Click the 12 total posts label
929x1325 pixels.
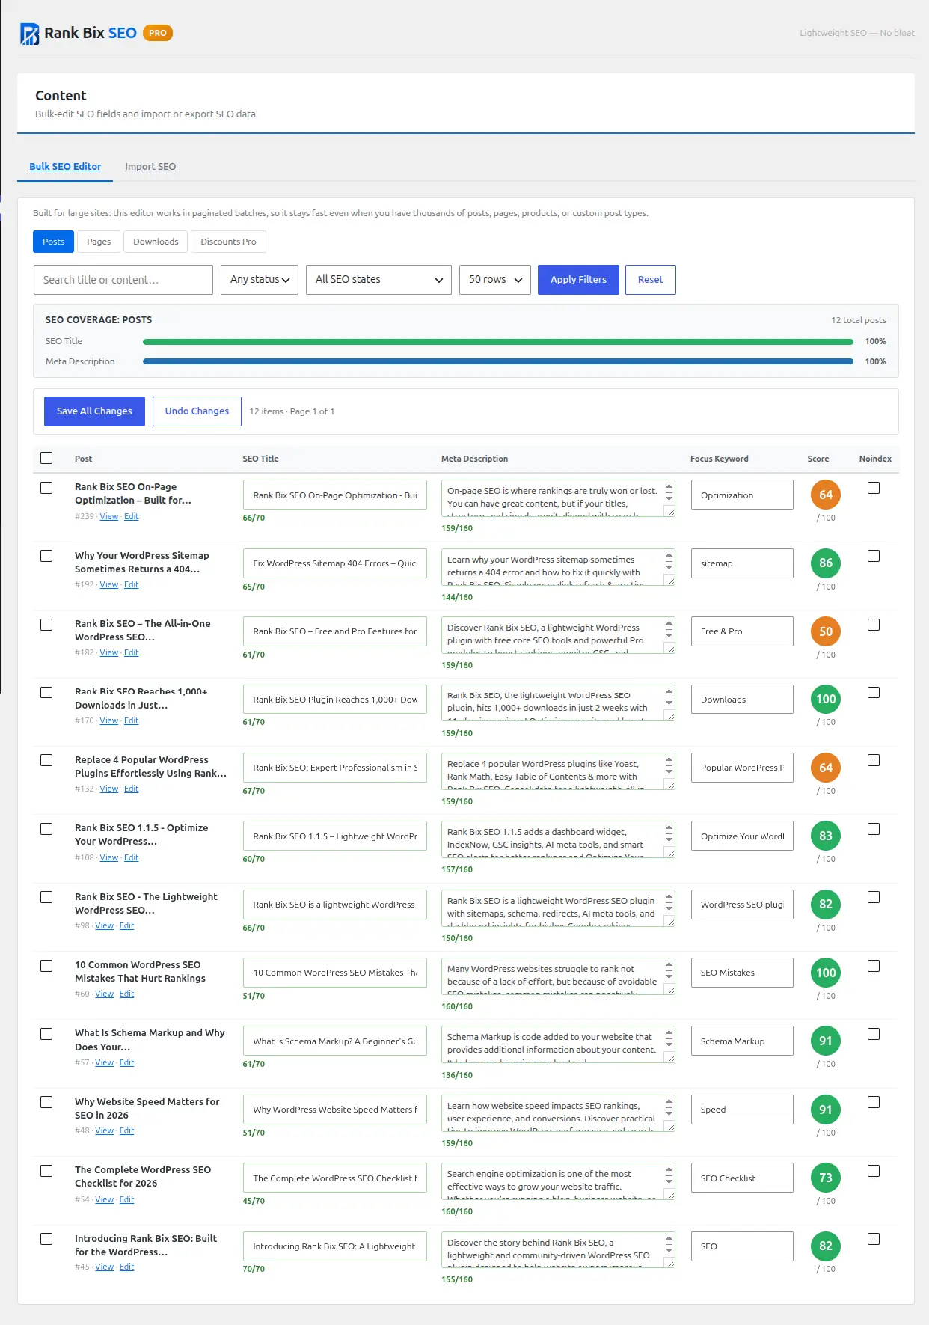[859, 320]
